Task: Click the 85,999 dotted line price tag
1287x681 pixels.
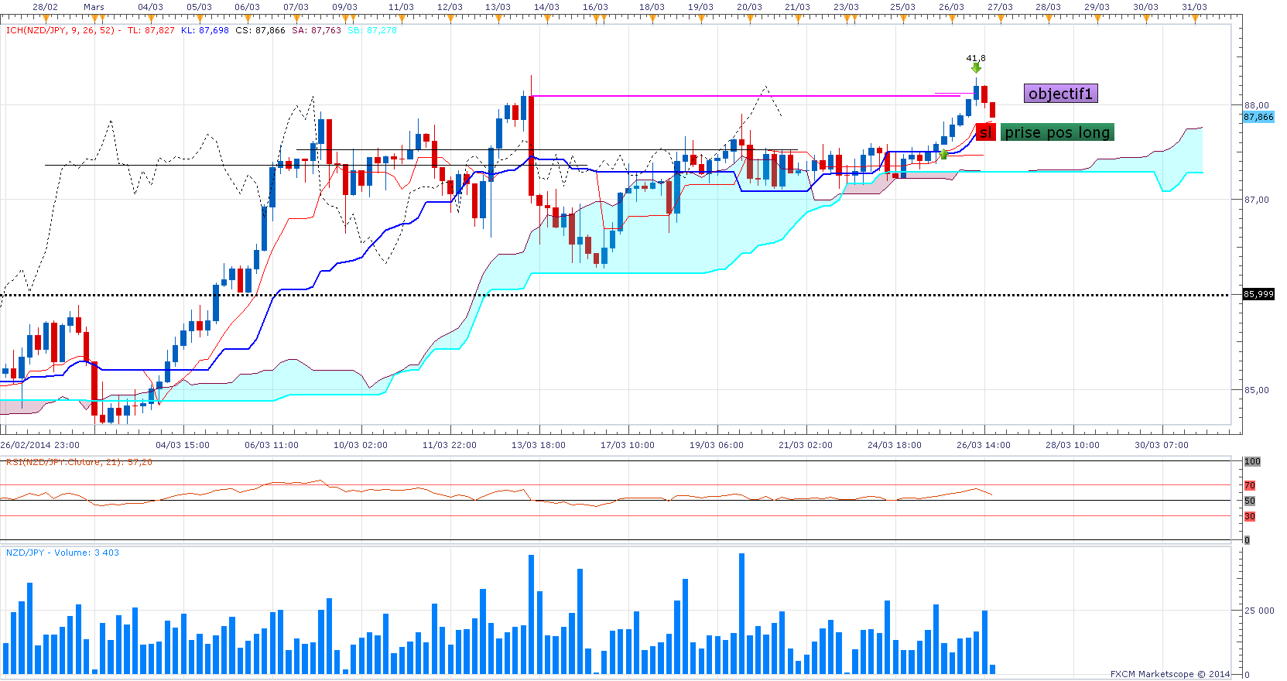Action: pos(1258,294)
